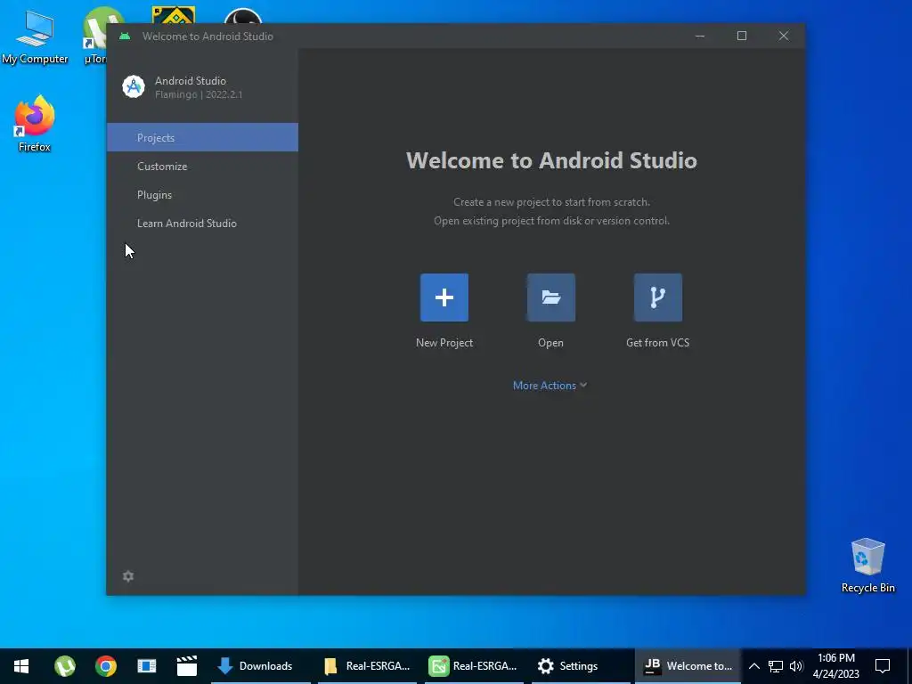Image resolution: width=912 pixels, height=684 pixels.
Task: Click the New Project label
Action: click(x=444, y=343)
